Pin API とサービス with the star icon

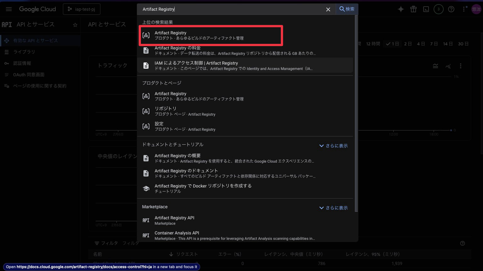[75, 25]
